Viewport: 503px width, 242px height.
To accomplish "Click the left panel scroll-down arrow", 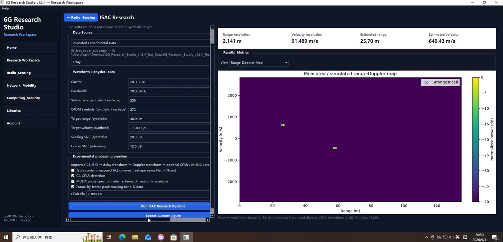I will tap(212, 215).
